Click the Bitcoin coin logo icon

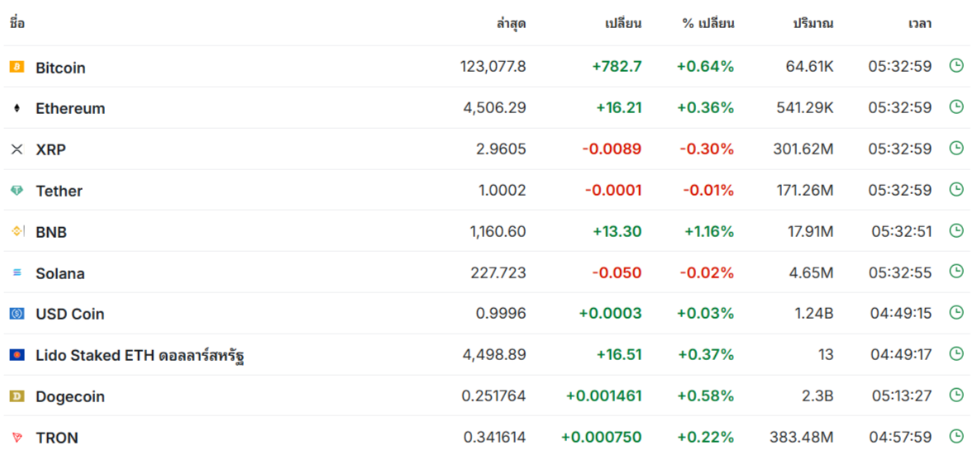(17, 67)
